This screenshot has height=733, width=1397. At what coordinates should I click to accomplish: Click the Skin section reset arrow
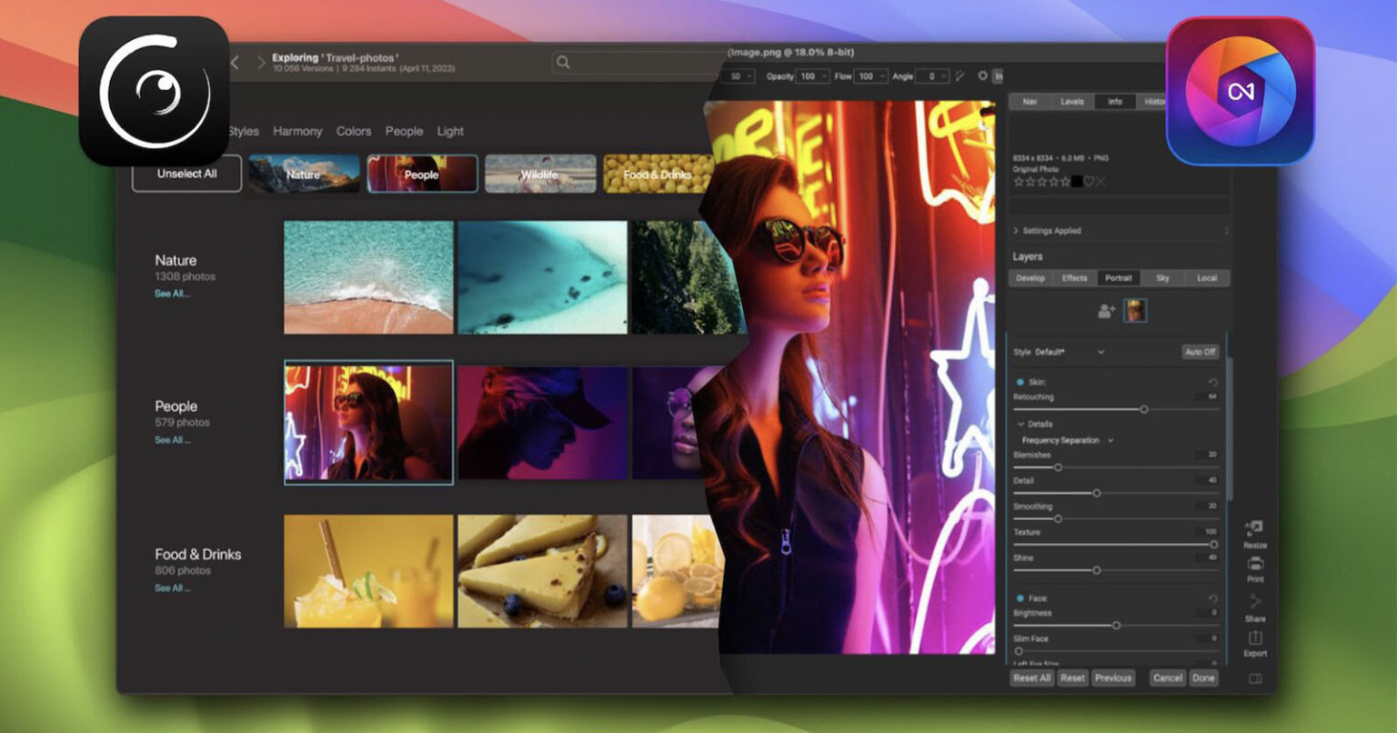1212,382
